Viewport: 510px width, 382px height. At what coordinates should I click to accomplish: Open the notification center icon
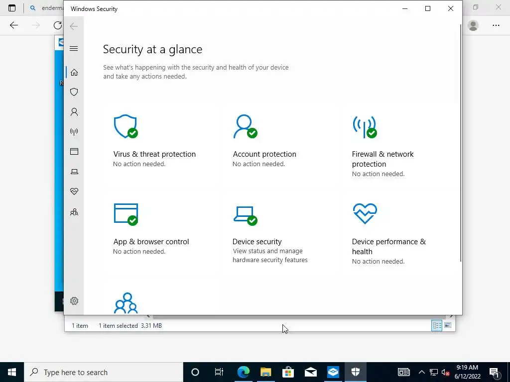point(494,372)
